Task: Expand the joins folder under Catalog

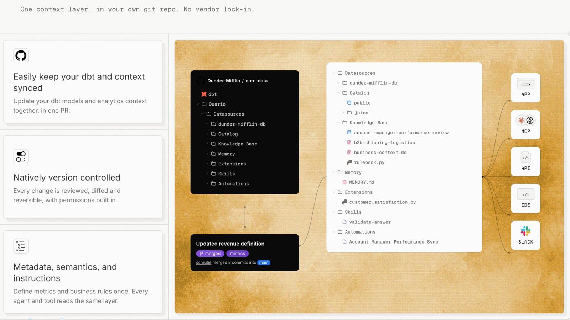Action: click(343, 113)
